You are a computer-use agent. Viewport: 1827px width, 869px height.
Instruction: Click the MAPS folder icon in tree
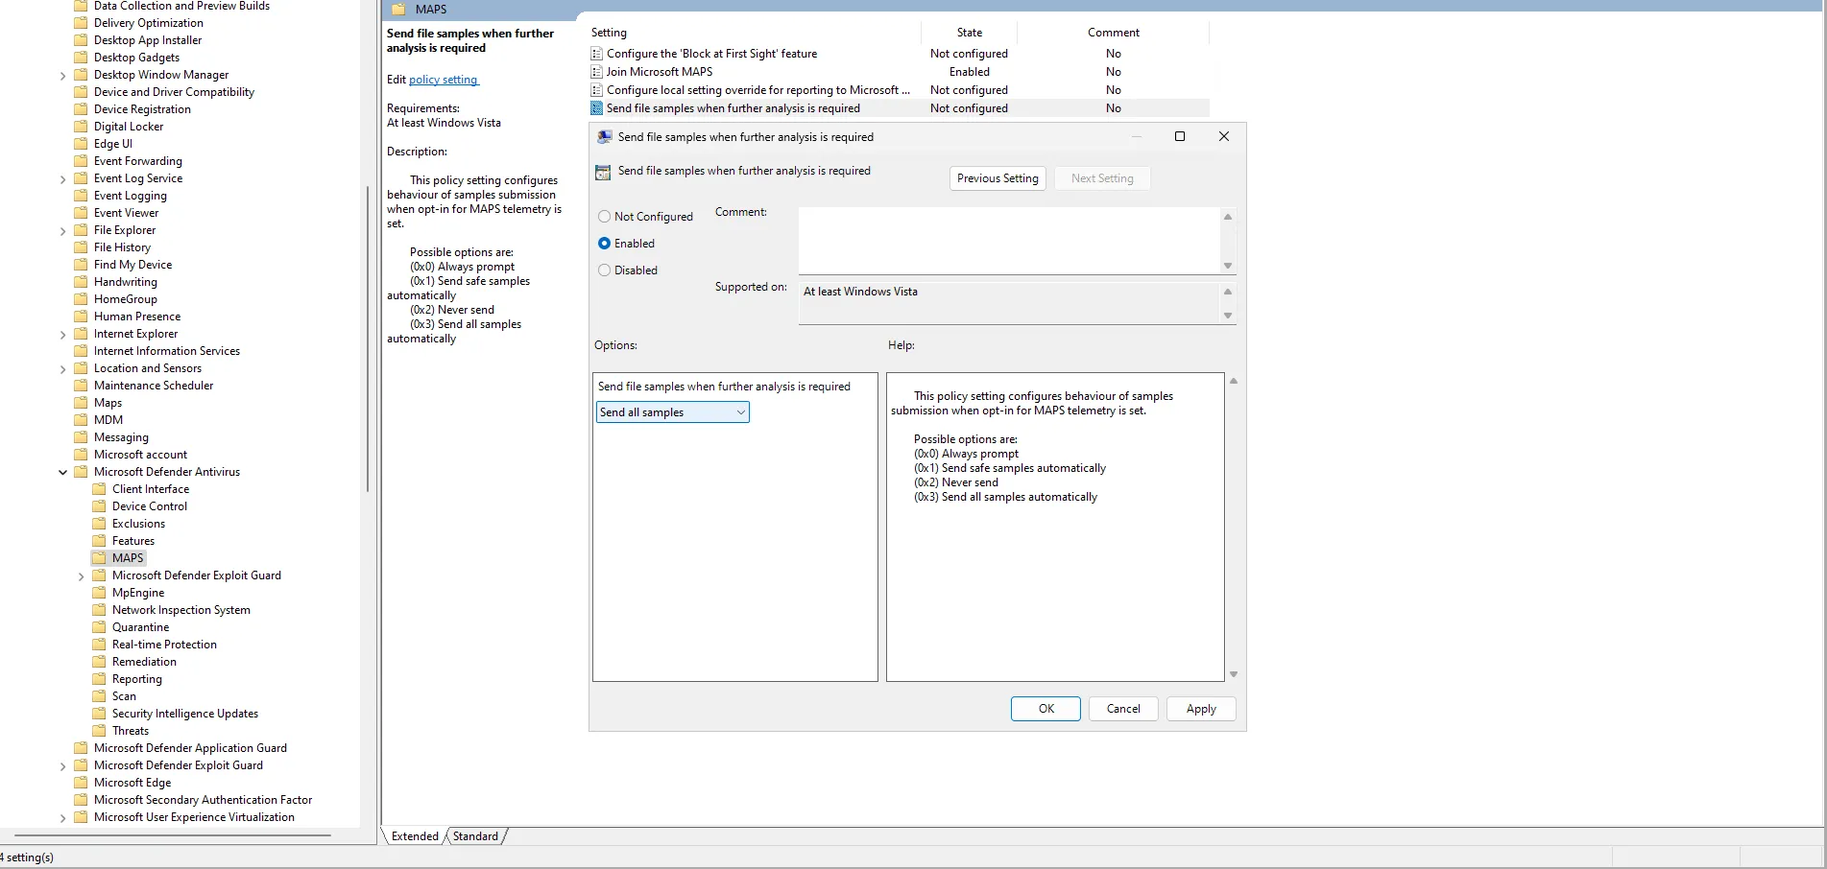[x=99, y=558]
